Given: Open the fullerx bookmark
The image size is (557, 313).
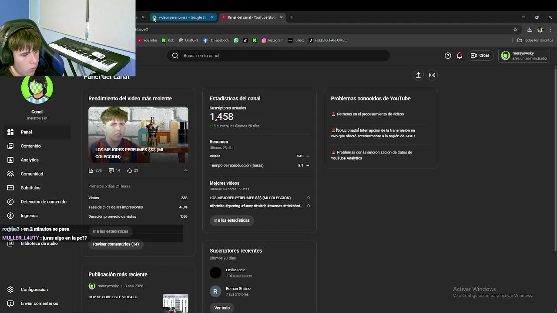Looking at the screenshot, I should pos(296,40).
